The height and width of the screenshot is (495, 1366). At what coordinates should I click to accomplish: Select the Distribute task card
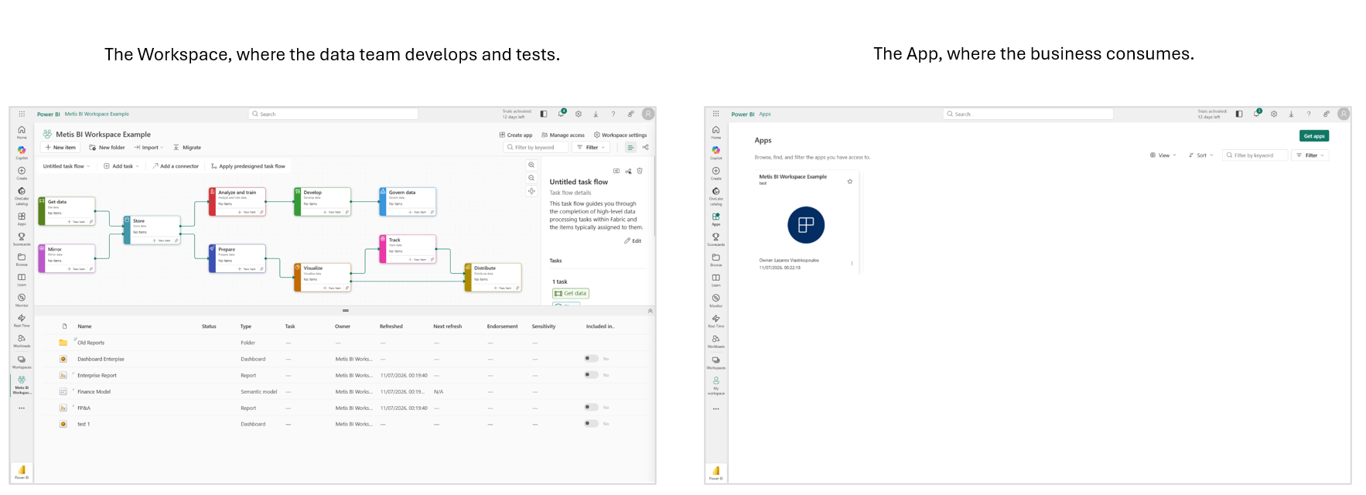click(493, 278)
